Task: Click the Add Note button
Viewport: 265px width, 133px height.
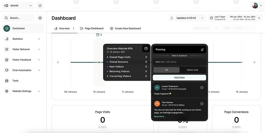Action: coord(179,77)
